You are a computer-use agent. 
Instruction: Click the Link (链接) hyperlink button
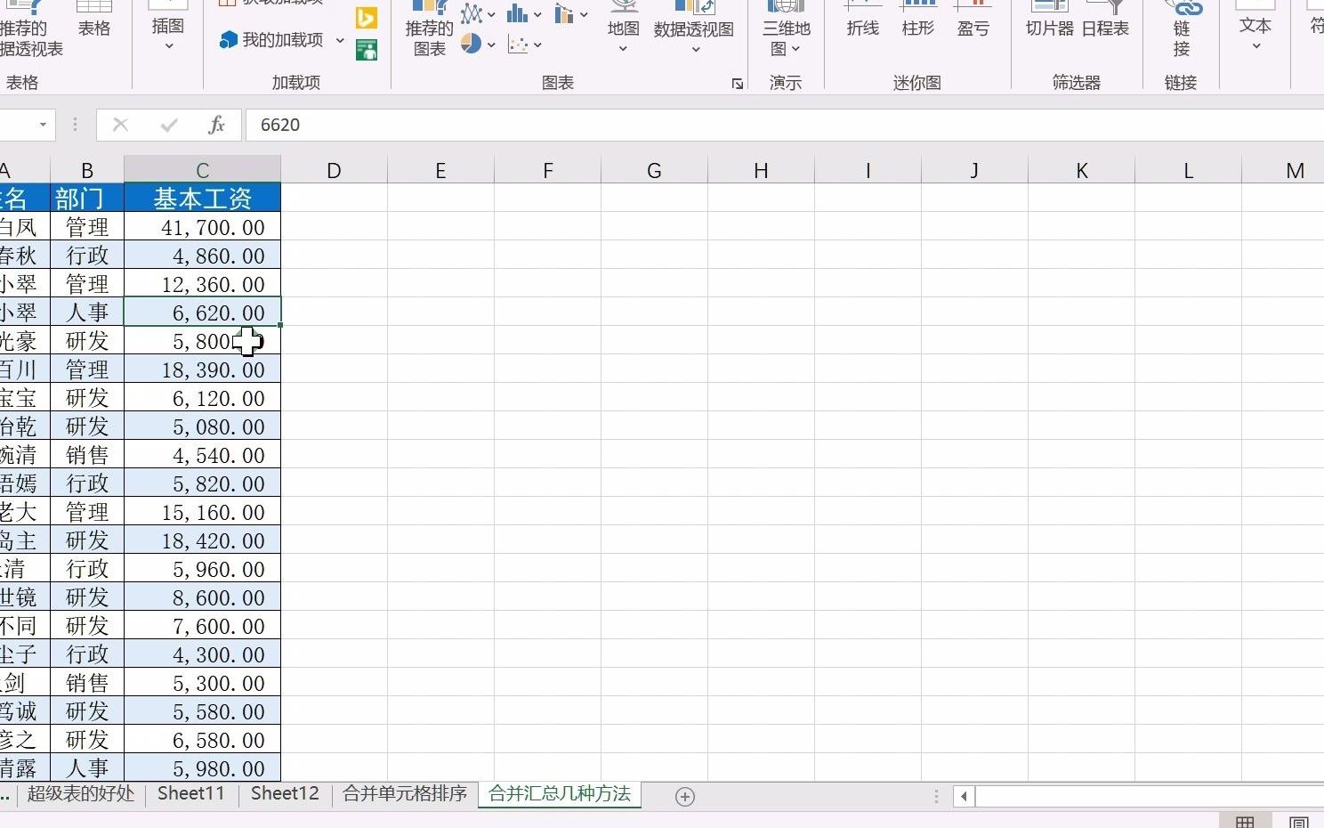coord(1182,28)
